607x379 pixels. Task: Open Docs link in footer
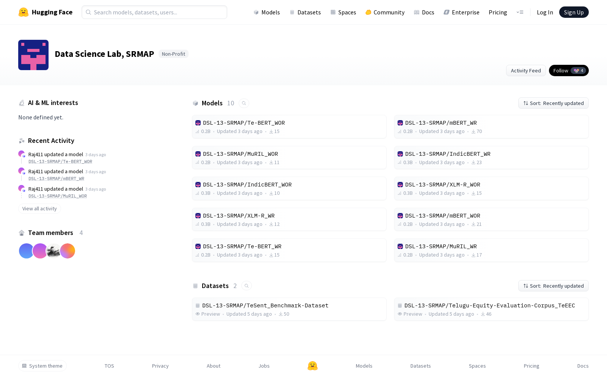pyautogui.click(x=583, y=366)
